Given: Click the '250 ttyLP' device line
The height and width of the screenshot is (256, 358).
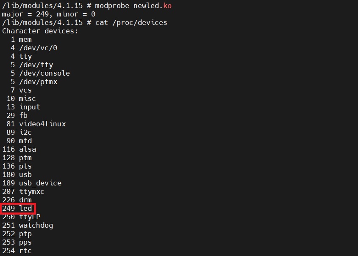Looking at the screenshot, I should (x=21, y=217).
